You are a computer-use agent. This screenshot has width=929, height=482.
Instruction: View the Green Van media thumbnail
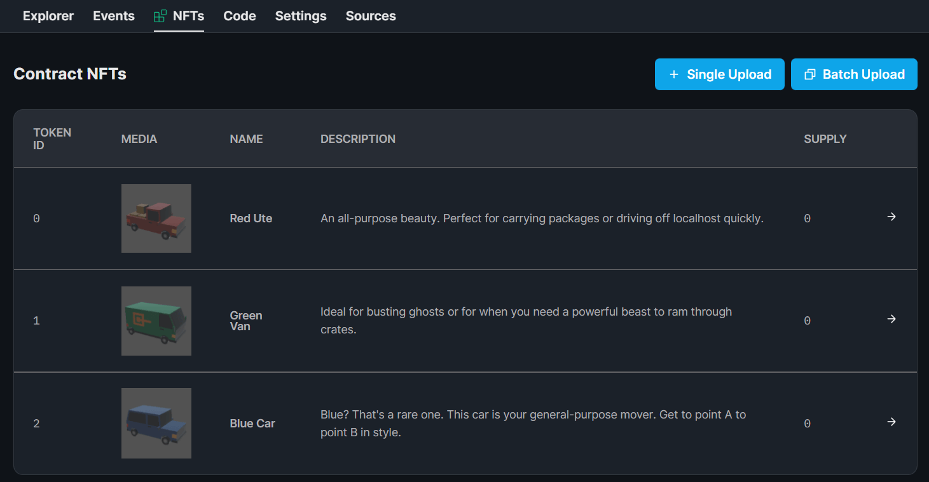point(156,320)
